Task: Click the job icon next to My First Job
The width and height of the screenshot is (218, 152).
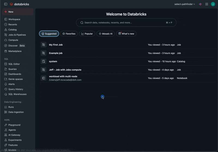Action: coord(44,45)
